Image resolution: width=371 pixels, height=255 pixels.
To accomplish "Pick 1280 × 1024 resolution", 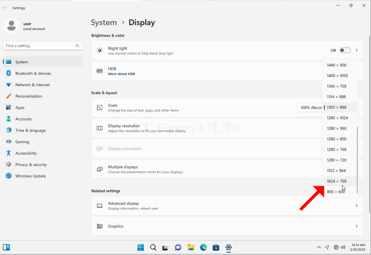I will click(x=340, y=118).
